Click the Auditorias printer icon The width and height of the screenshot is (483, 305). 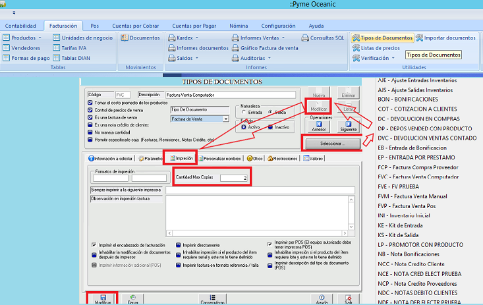click(235, 58)
